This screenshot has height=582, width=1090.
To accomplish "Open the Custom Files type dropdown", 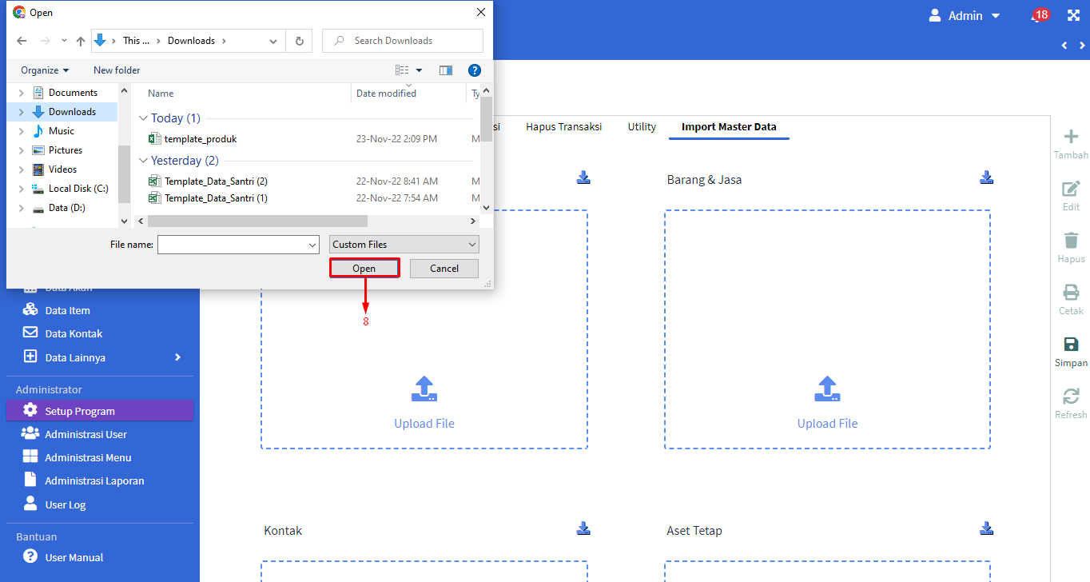I will [x=404, y=245].
